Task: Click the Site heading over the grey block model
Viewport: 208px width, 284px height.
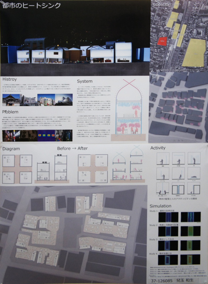Action: (156, 77)
